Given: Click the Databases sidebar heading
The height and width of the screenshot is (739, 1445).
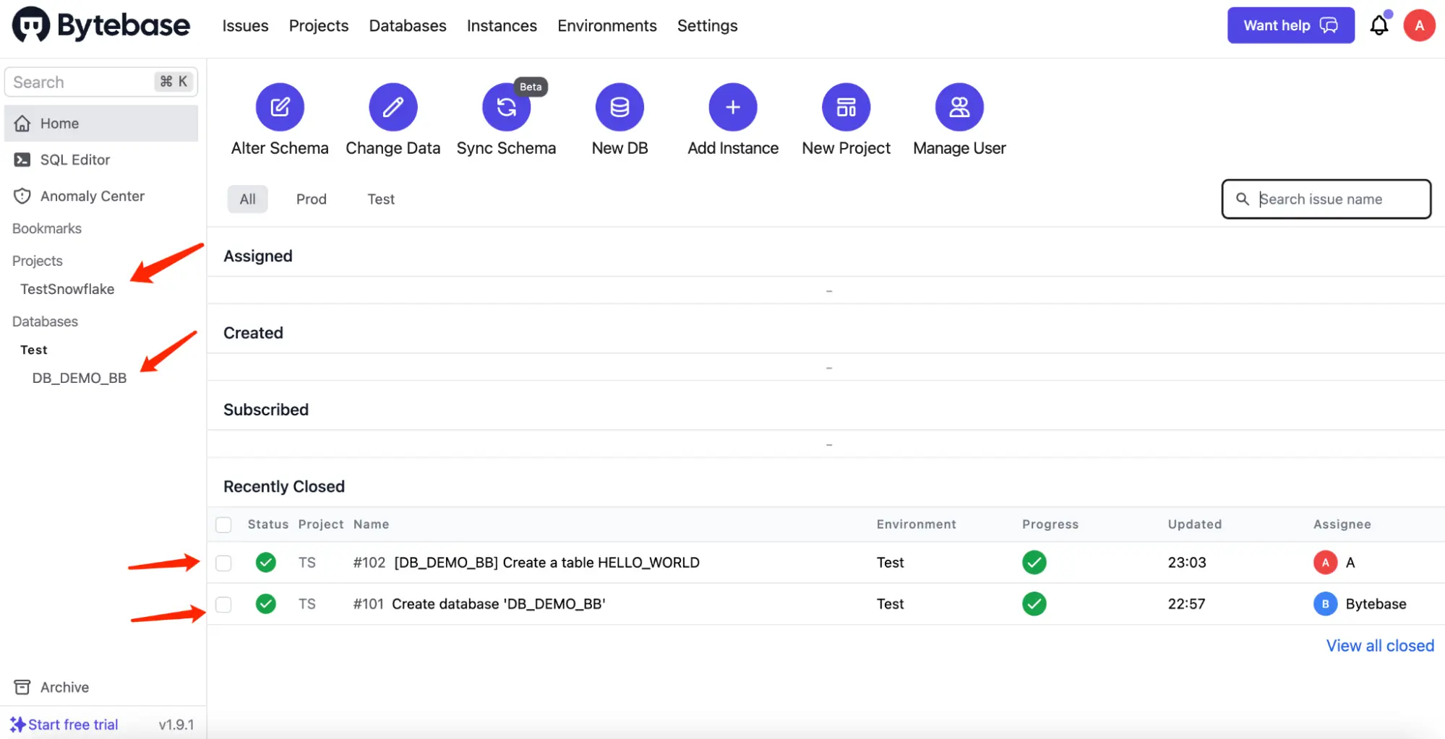Looking at the screenshot, I should [x=45, y=321].
